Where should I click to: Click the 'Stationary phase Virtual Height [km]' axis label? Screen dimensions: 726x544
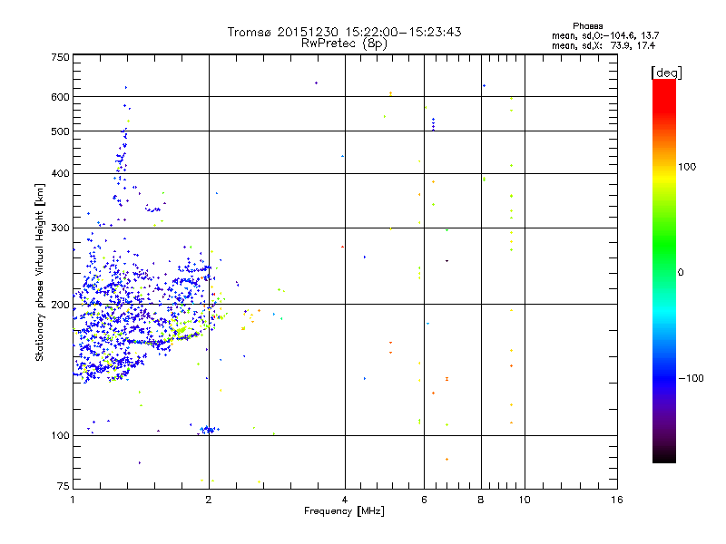(x=40, y=273)
